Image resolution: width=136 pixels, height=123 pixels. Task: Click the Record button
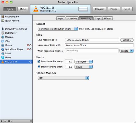(99, 9)
